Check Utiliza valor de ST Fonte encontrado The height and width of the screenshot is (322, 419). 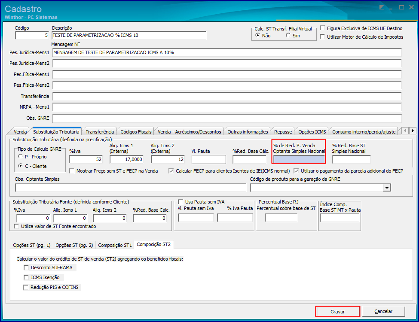point(16,226)
